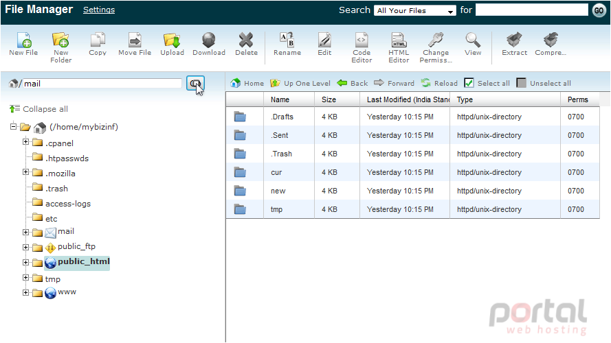Sort by Type column header
The height and width of the screenshot is (343, 611).
505,99
